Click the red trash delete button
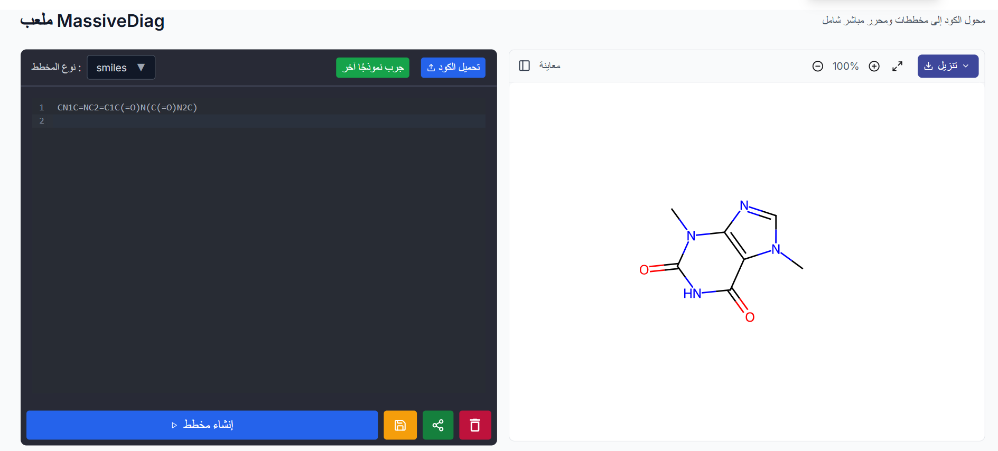The width and height of the screenshot is (998, 451). point(475,425)
